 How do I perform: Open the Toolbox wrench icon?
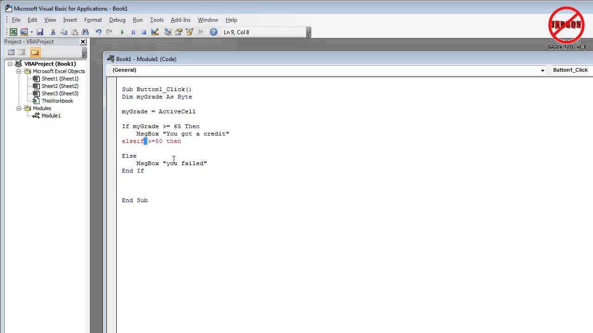[200, 32]
